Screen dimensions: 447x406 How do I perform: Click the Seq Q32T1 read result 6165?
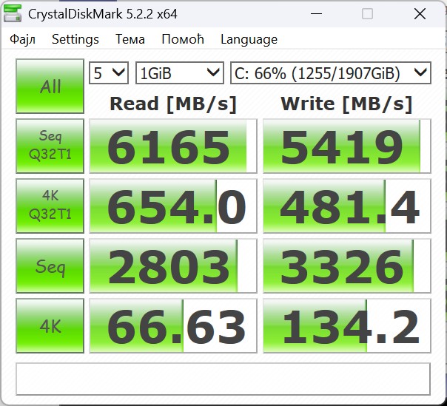pos(173,146)
